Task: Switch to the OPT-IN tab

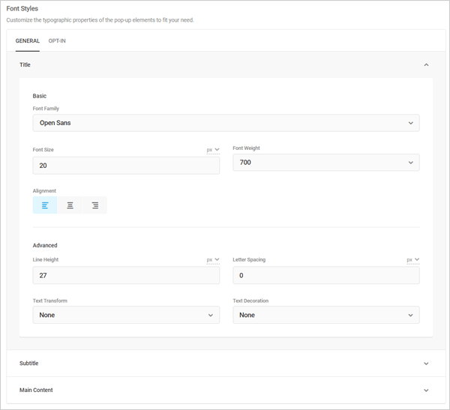Action: pyautogui.click(x=57, y=41)
